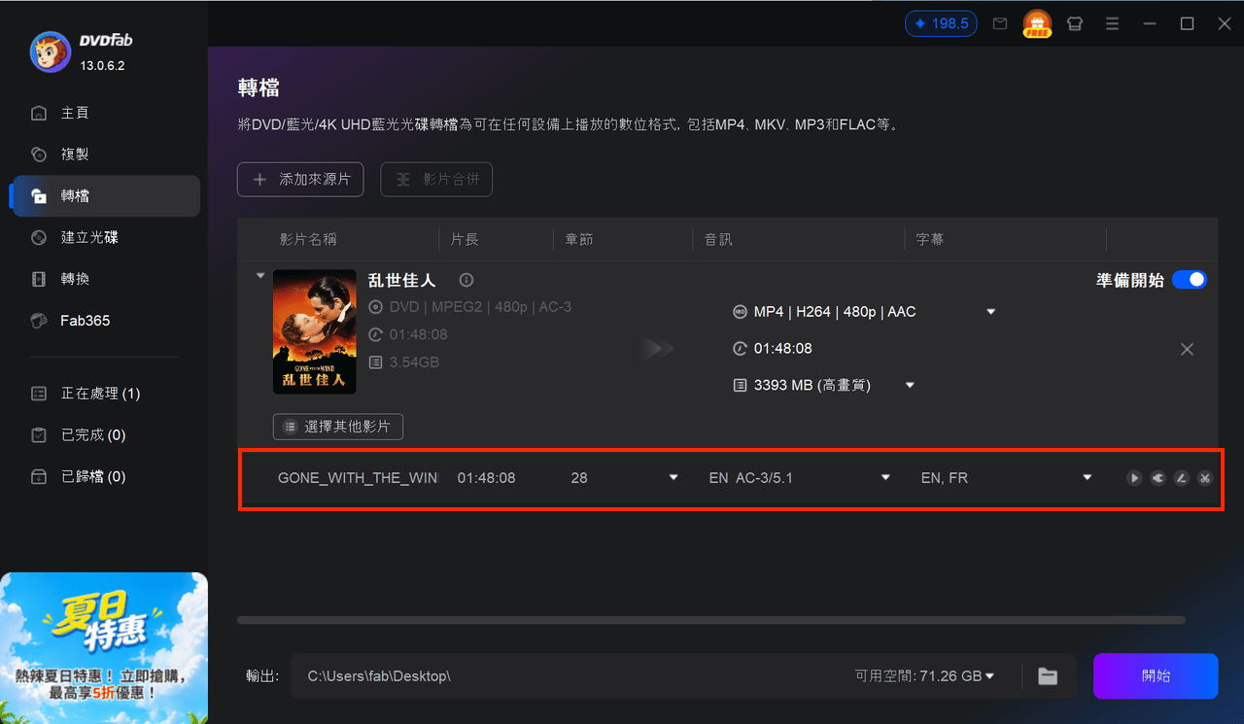Click the horizontal scrollbar under the list

click(711, 620)
